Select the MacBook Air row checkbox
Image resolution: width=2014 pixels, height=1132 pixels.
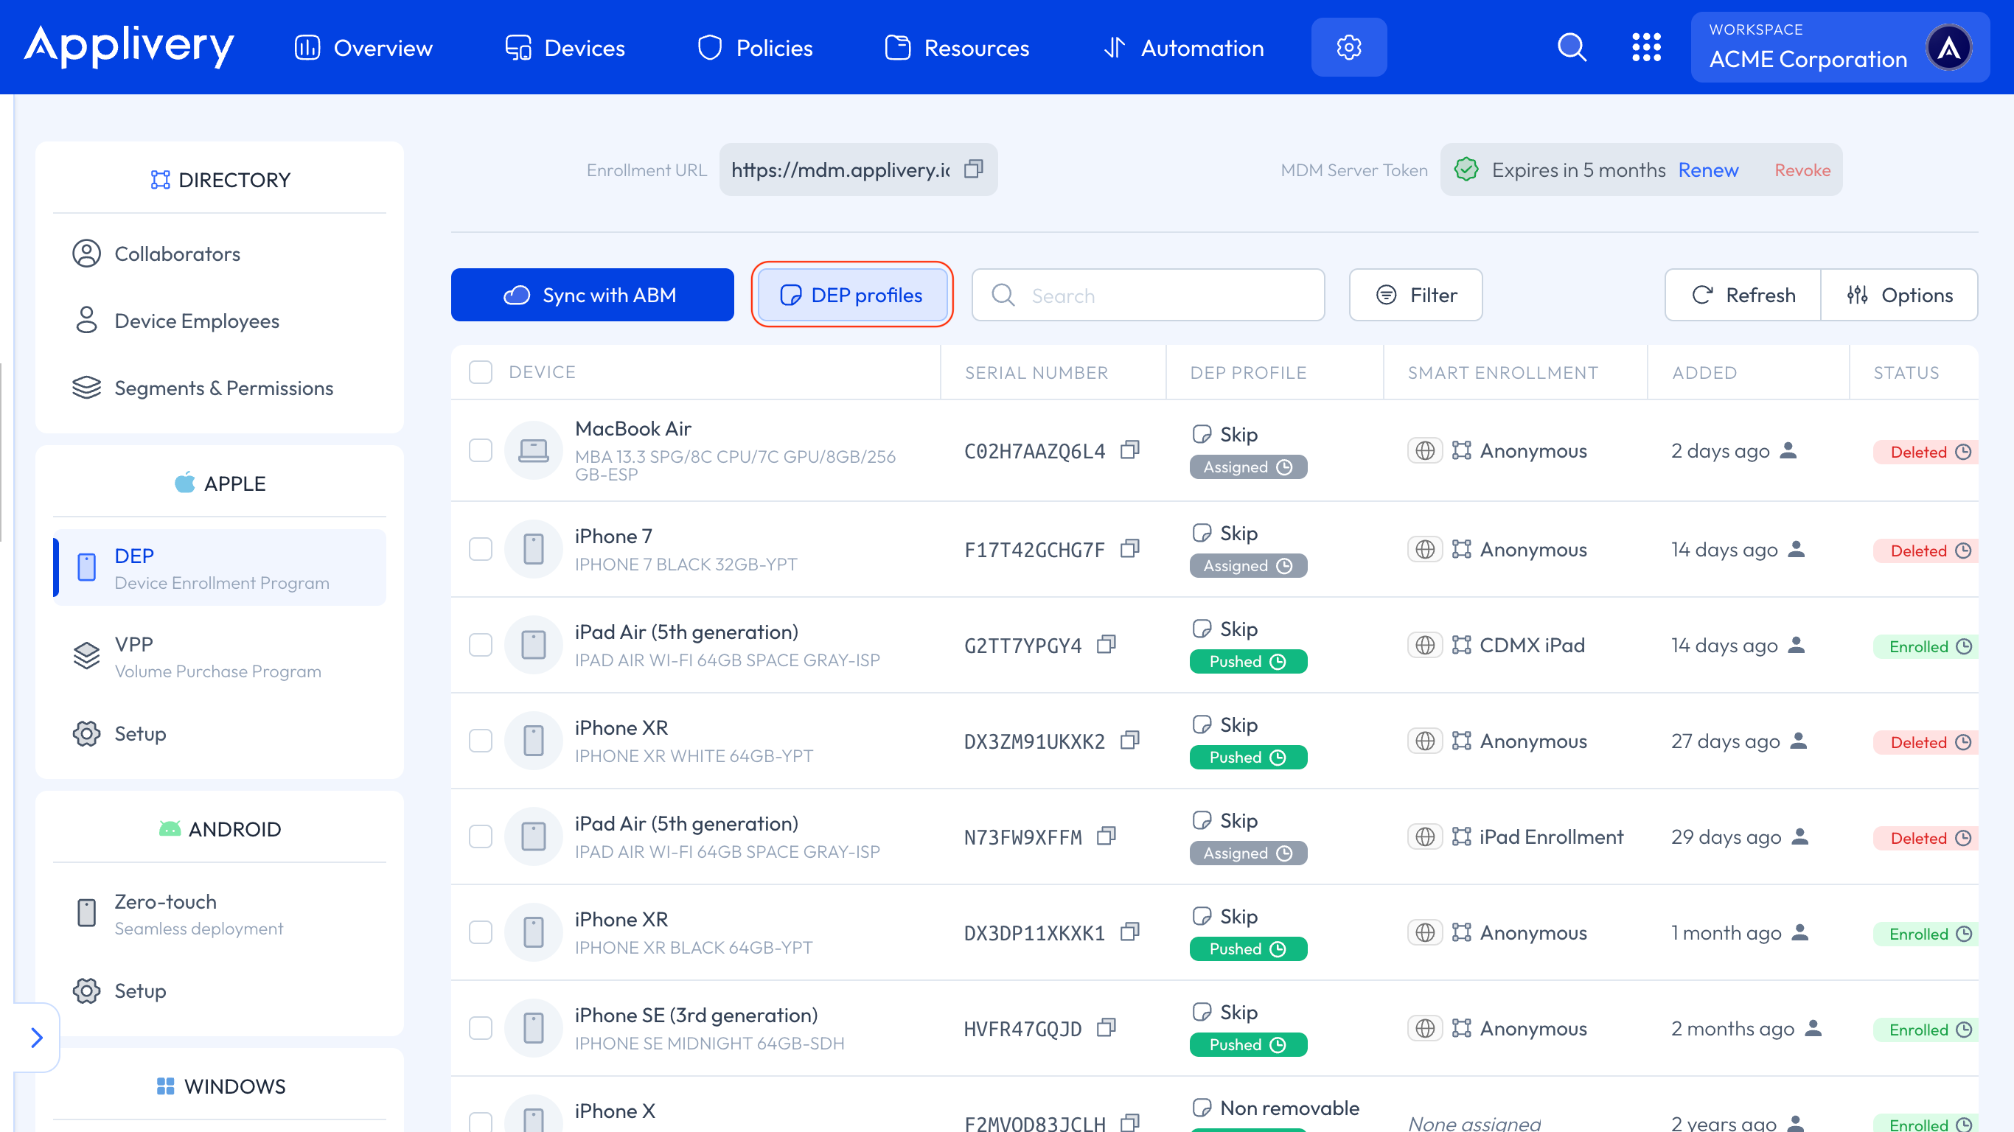click(x=480, y=450)
